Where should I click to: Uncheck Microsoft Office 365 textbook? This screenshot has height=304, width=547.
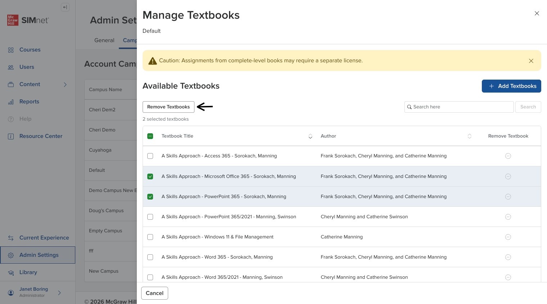(x=150, y=176)
